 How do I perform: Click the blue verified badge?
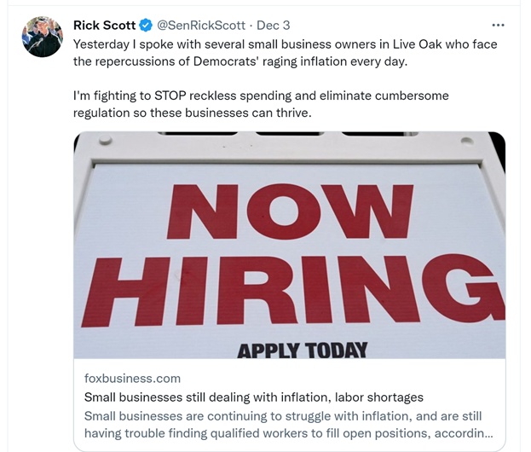click(x=147, y=26)
